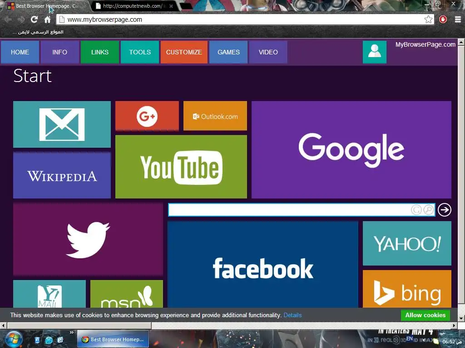The image size is (465, 348).
Task: Reload the page with the refresh icon
Action: [35, 19]
